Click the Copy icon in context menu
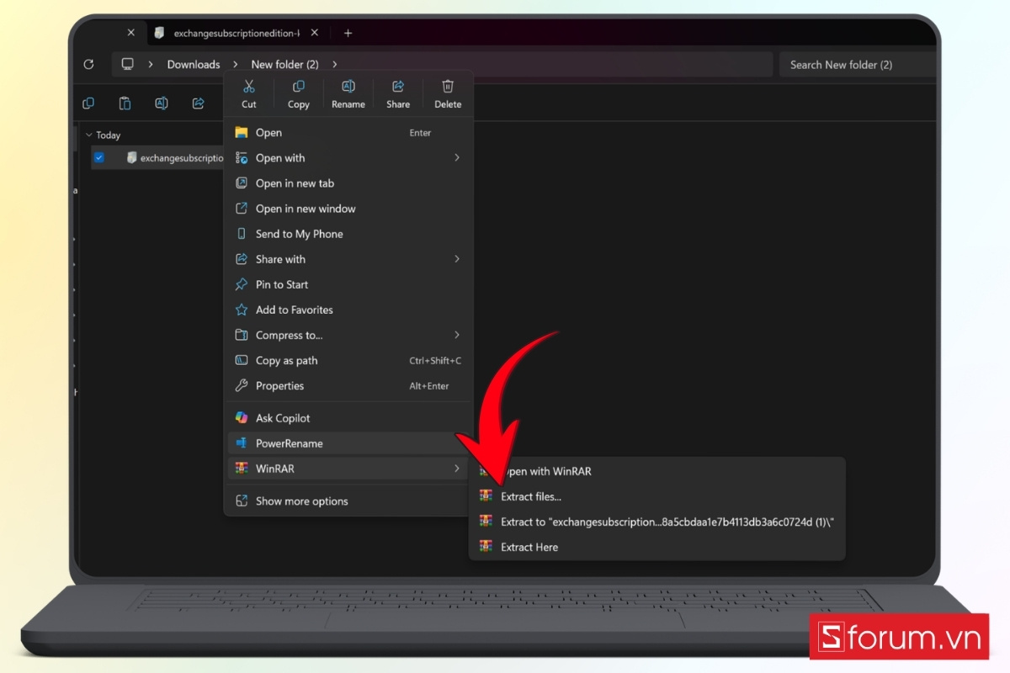This screenshot has width=1010, height=673. pos(299,87)
